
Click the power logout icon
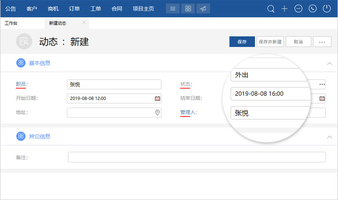pos(327,9)
